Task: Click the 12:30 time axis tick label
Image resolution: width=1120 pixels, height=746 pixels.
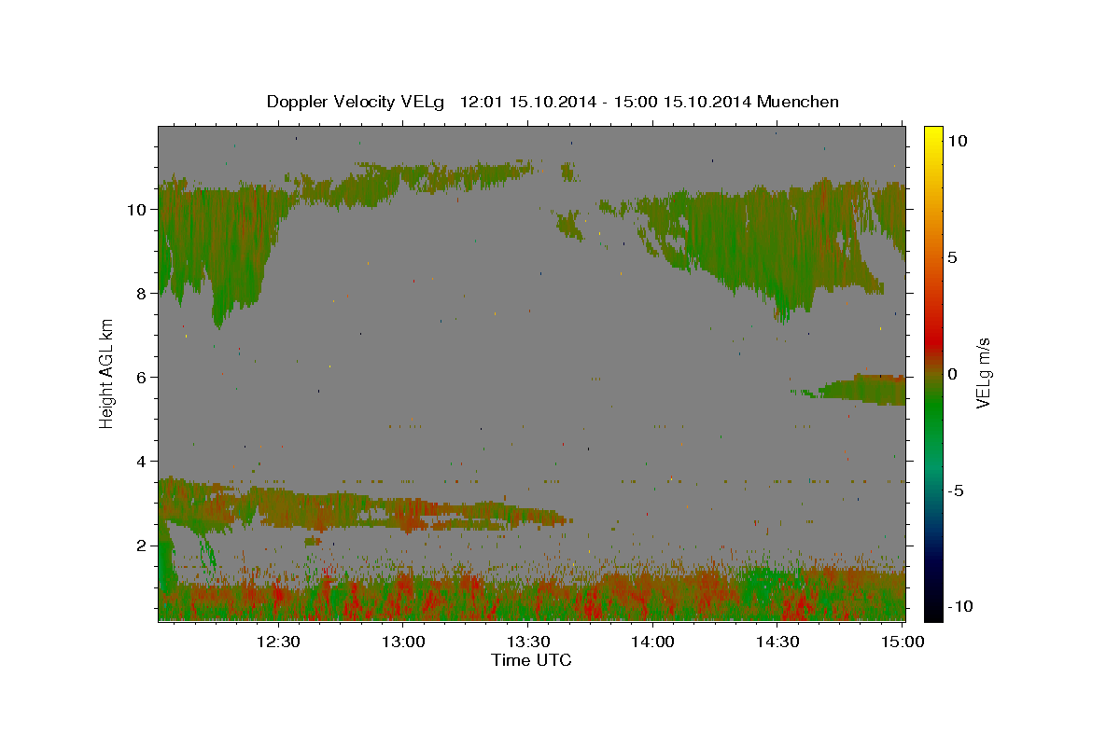Action: (278, 642)
